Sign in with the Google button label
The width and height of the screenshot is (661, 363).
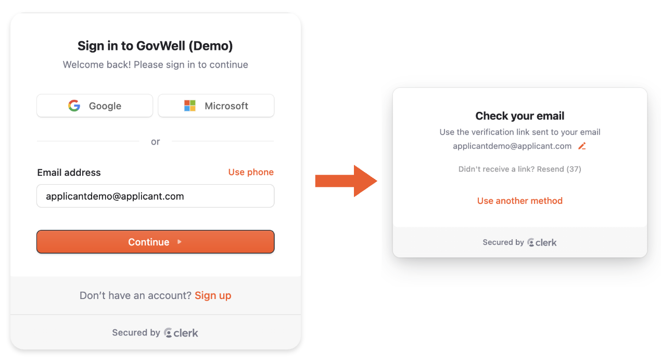point(105,106)
